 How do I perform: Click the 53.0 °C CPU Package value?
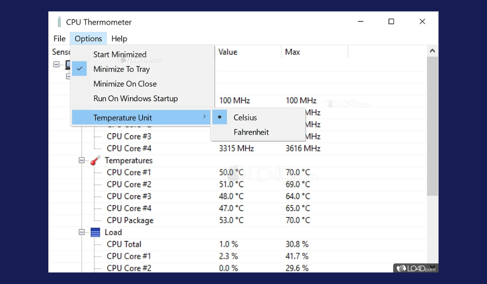click(231, 220)
